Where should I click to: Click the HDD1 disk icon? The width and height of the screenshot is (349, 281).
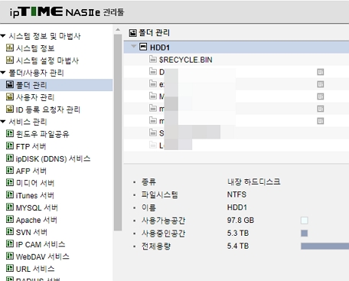click(x=143, y=47)
